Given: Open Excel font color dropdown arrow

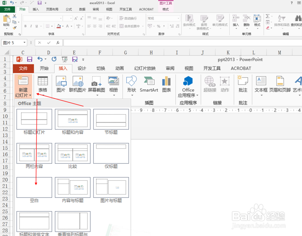Looking at the screenshot, I should pyautogui.click(x=72, y=26).
